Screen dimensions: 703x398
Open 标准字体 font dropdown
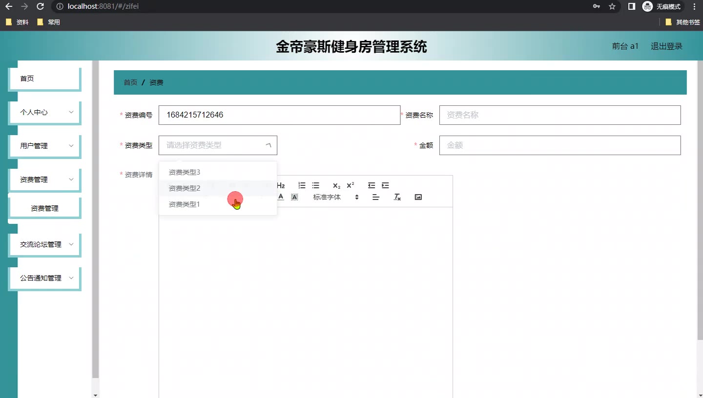336,197
